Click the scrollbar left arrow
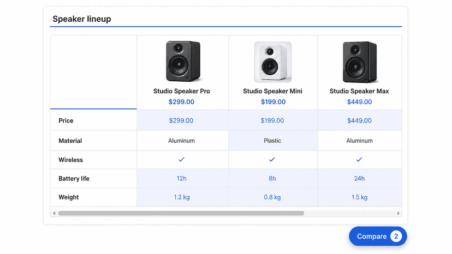This screenshot has width=452, height=254. point(54,214)
